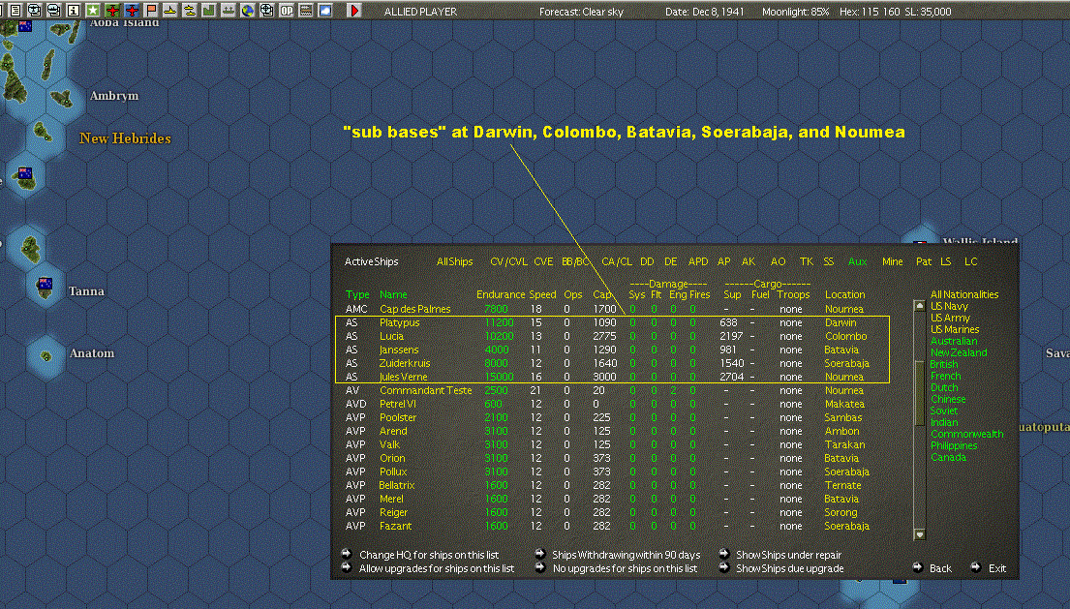Toggle Australian nationality filter
Image resolution: width=1070 pixels, height=609 pixels.
954,341
